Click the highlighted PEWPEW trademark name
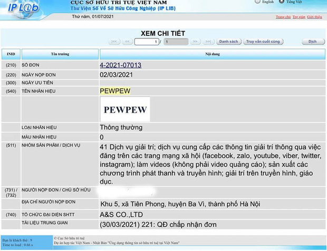The image size is (327, 251). click(115, 91)
